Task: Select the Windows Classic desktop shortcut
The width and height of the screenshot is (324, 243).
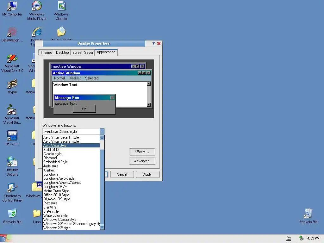Action: point(61,11)
